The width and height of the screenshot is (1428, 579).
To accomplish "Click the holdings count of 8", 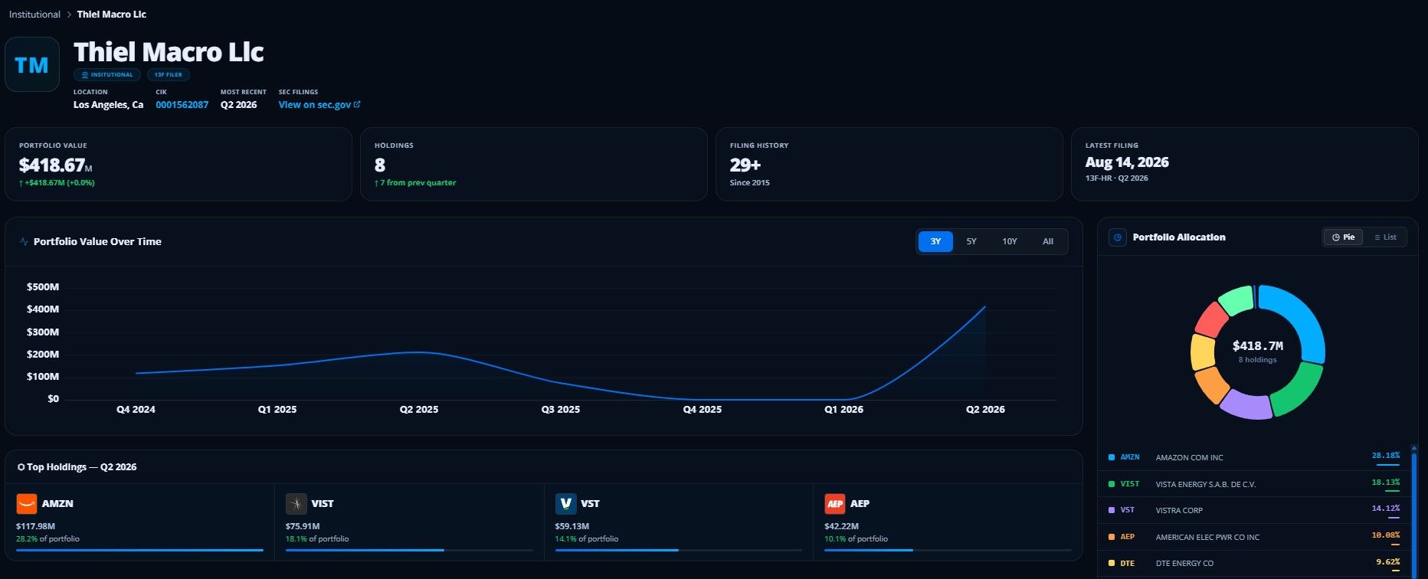I will click(x=380, y=165).
